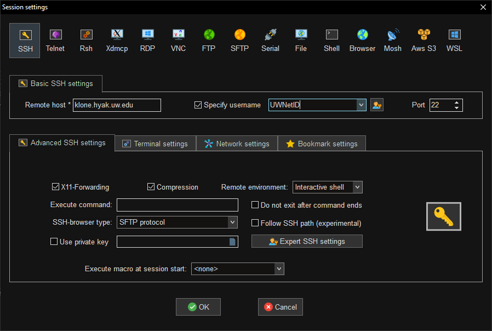Disable X11-Forwarding checkbox
Viewport: 492px width, 331px height.
point(55,187)
